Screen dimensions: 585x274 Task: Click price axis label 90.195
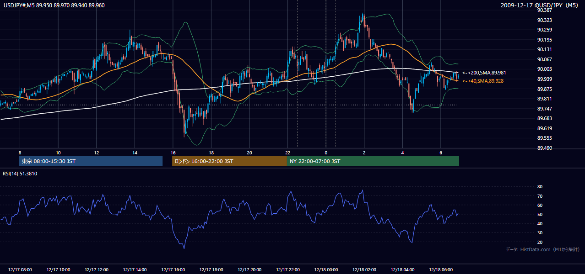[544, 40]
